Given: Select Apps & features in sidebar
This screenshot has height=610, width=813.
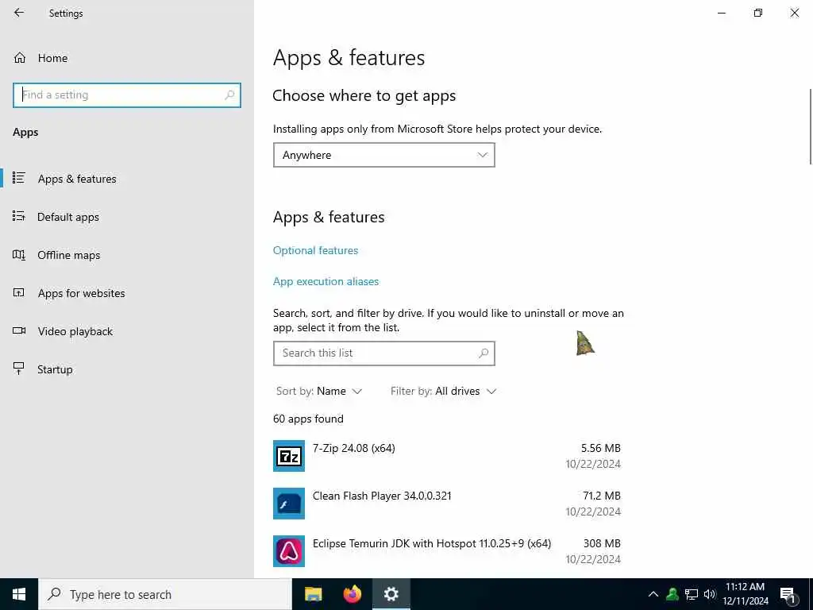Looking at the screenshot, I should (77, 179).
